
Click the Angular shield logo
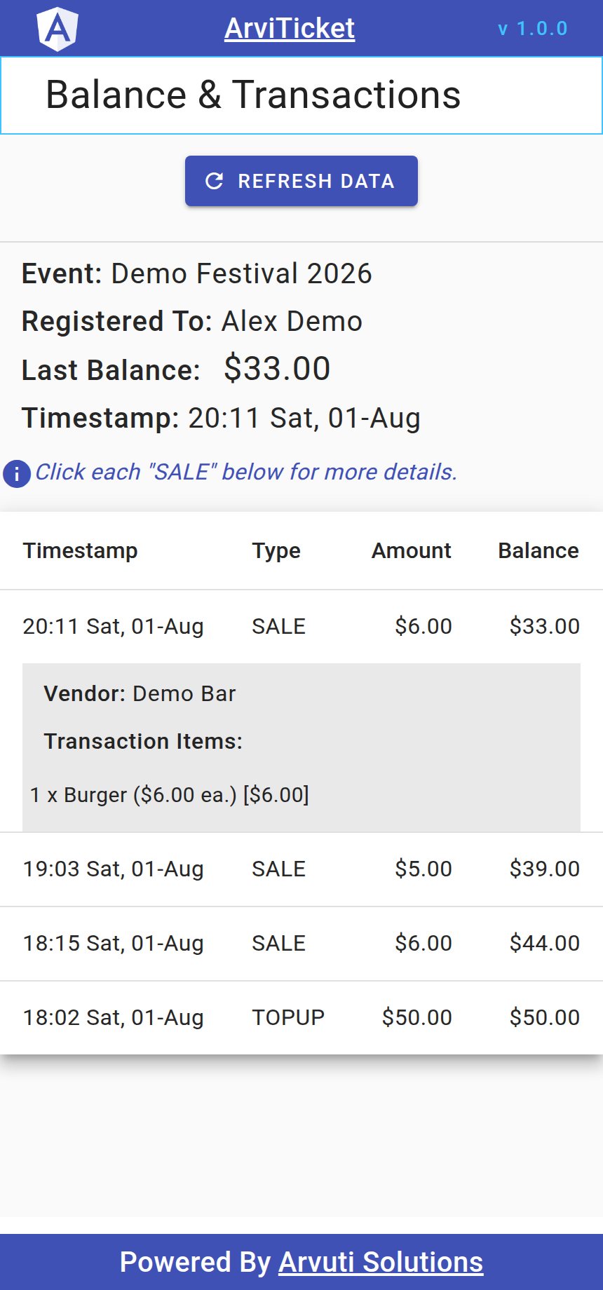point(57,29)
